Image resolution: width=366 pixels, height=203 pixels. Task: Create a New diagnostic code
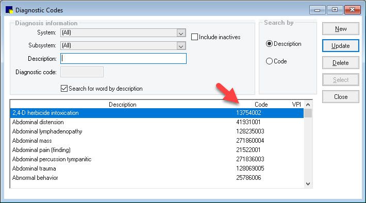(341, 29)
